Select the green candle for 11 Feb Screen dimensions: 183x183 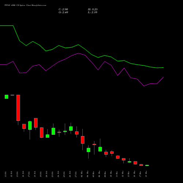(x=7, y=97)
